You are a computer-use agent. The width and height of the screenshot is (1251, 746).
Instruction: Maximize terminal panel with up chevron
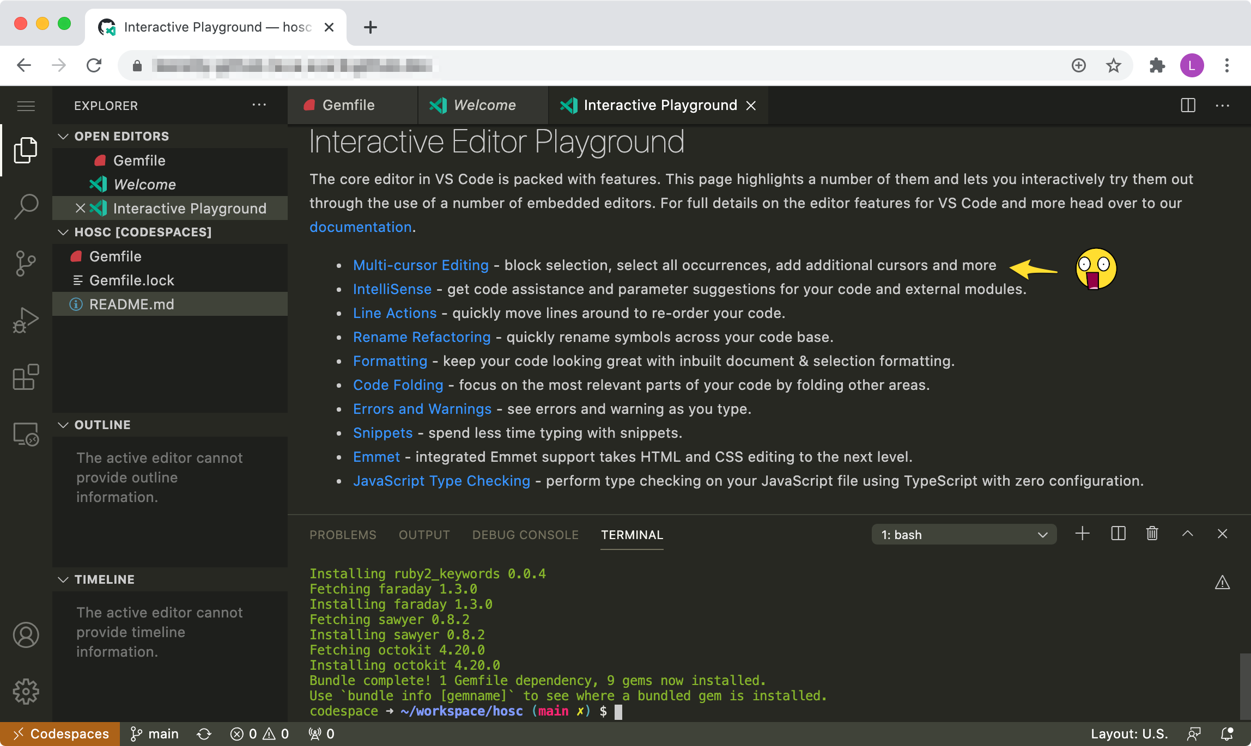pyautogui.click(x=1187, y=534)
